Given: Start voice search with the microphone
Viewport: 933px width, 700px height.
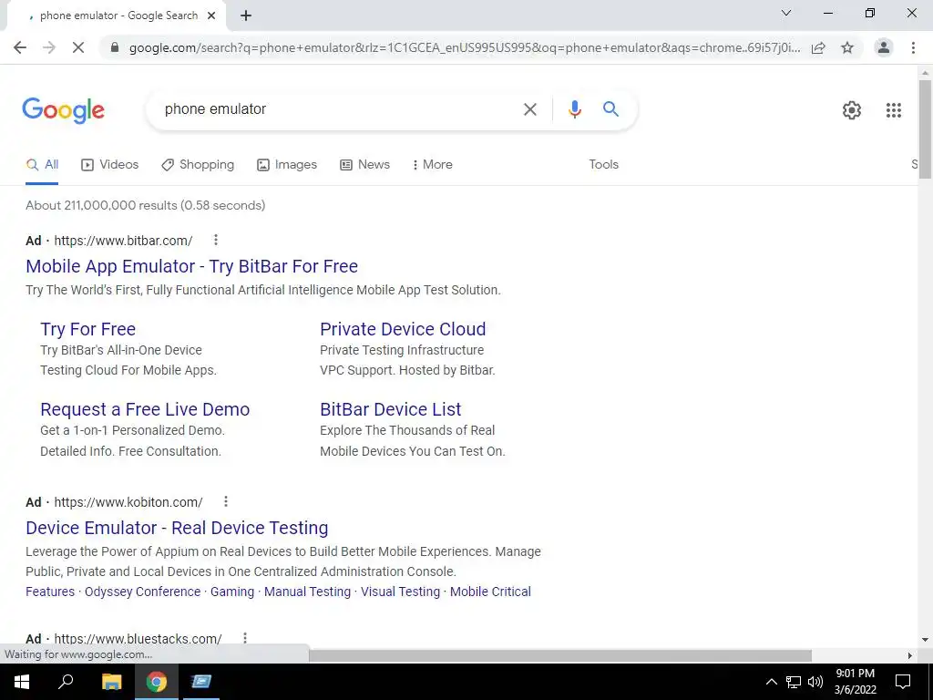Looking at the screenshot, I should coord(574,109).
